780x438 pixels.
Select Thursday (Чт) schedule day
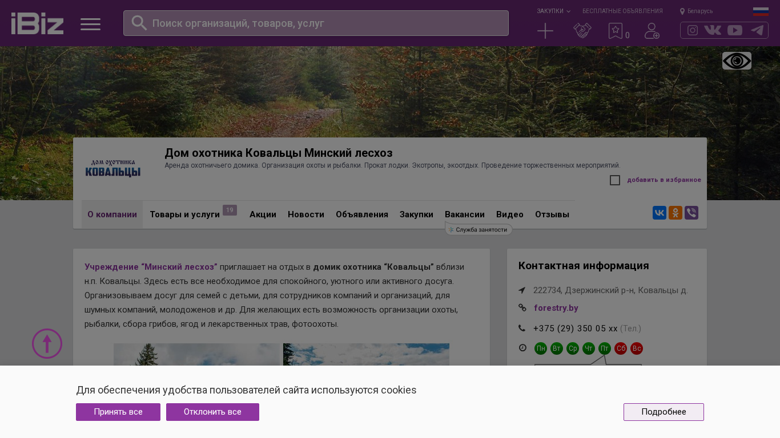click(589, 348)
